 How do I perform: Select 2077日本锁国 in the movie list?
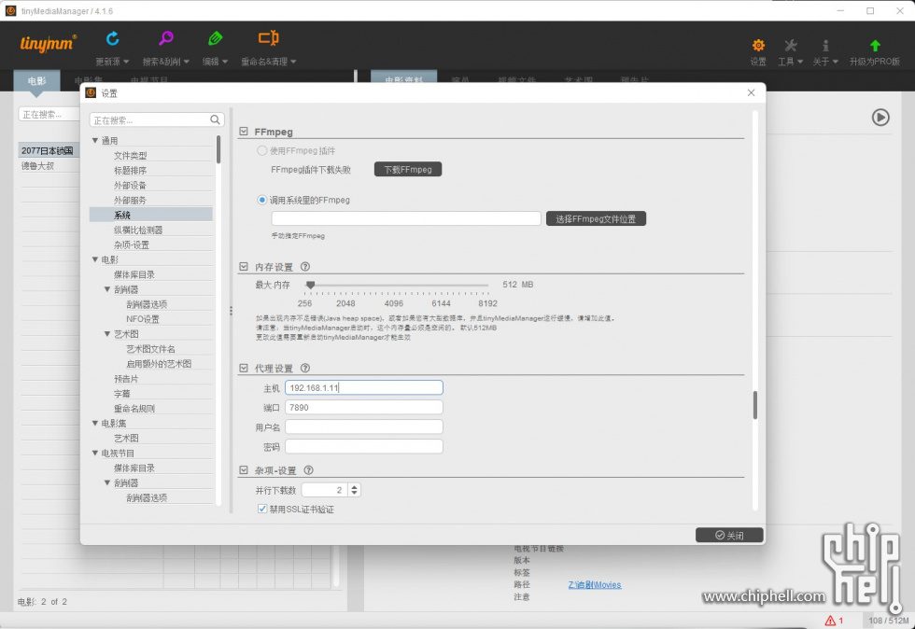pos(48,150)
